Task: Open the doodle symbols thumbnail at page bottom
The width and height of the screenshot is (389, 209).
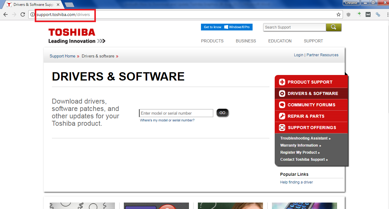Action: coord(82,206)
